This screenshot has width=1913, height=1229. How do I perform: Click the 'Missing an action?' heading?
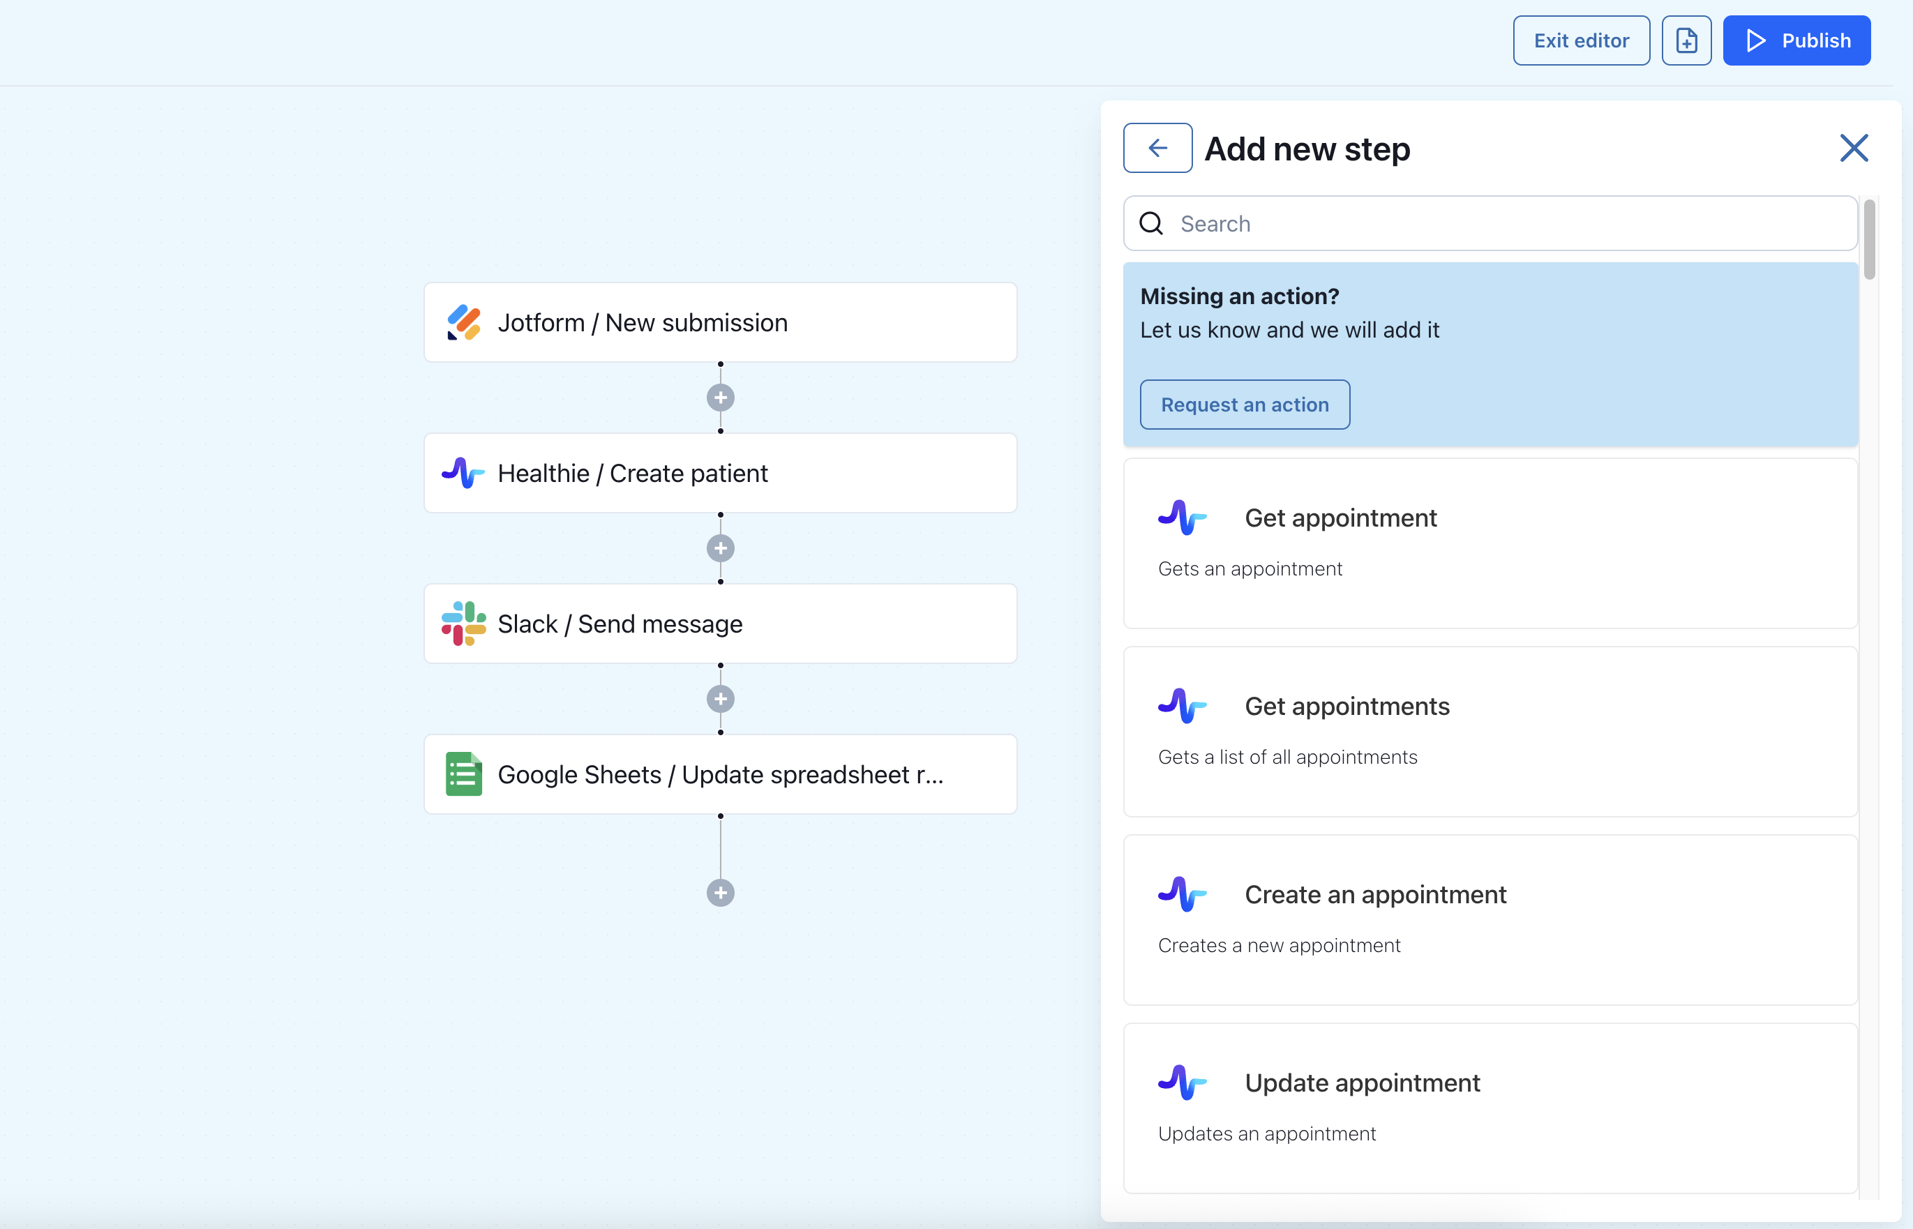point(1240,296)
